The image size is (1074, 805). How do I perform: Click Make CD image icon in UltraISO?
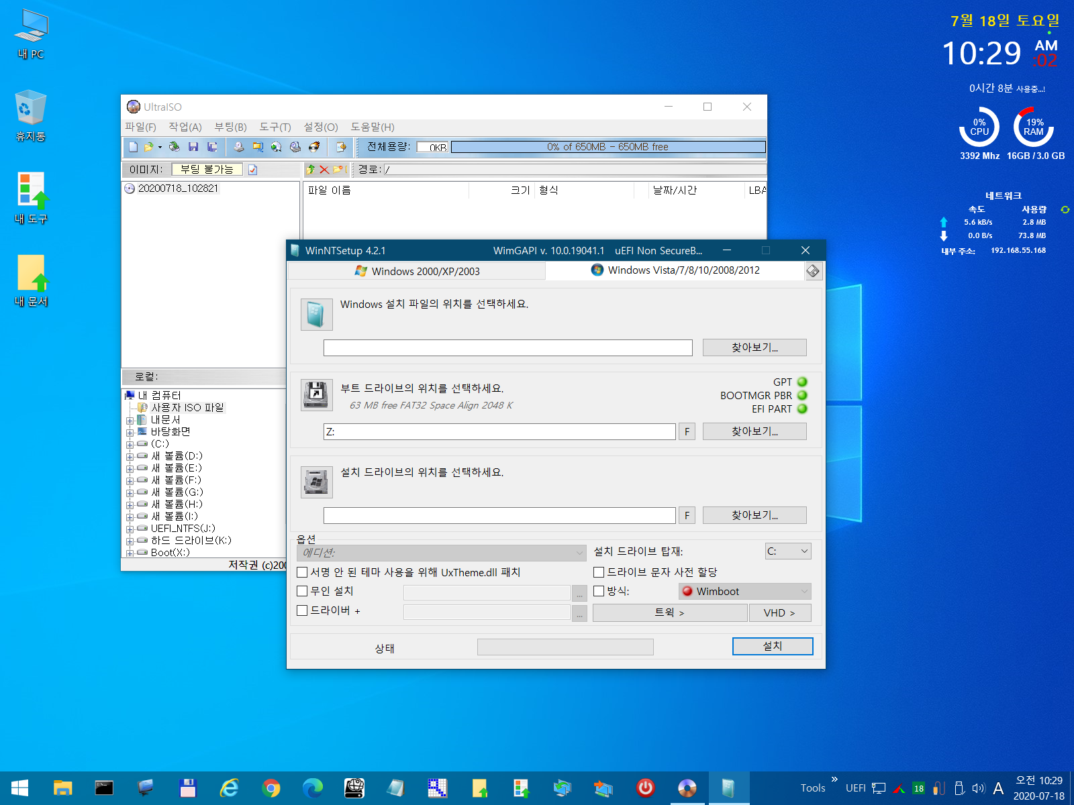pyautogui.click(x=239, y=147)
